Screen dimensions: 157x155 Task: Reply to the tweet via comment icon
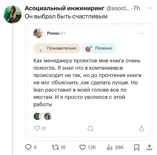tap(28, 147)
